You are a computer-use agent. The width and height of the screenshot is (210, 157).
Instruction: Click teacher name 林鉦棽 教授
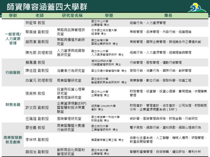(35, 23)
